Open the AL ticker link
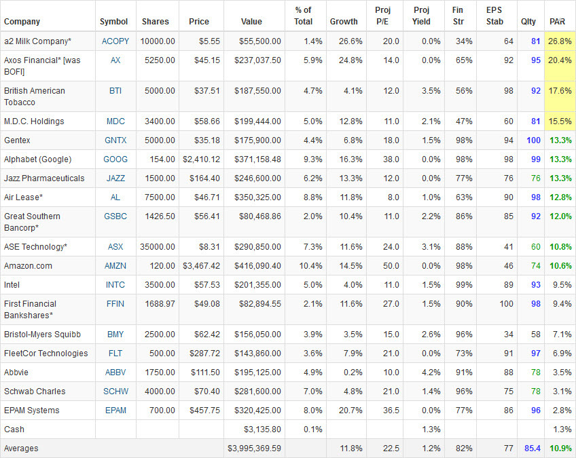Image resolution: width=576 pixels, height=458 pixels. 115,197
